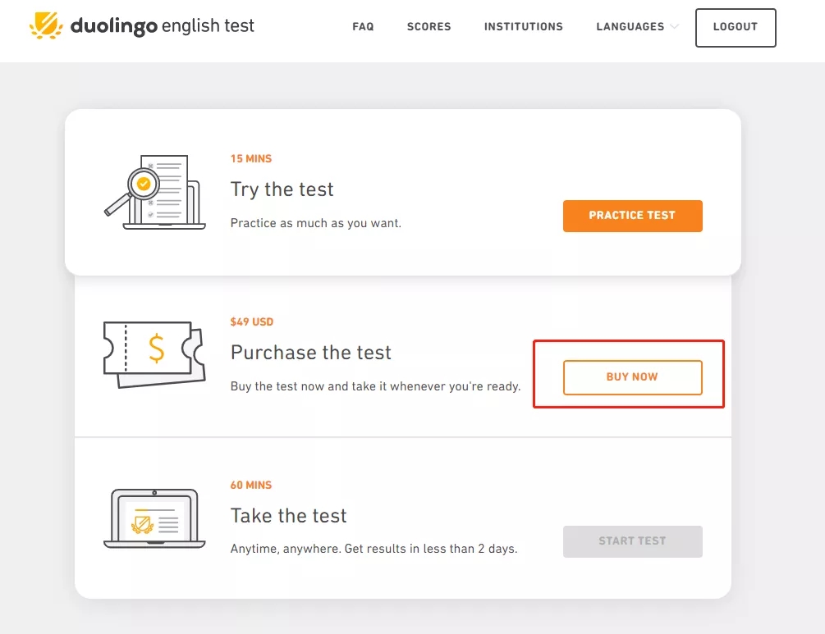Screen dimensions: 825x634
Task: Navigate to INSTITUTIONS
Action: (523, 27)
